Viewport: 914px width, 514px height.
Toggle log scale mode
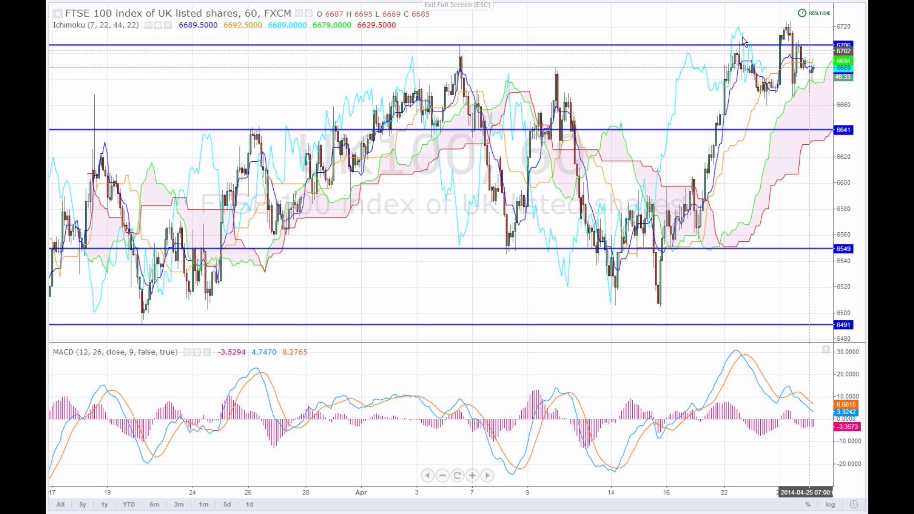point(830,504)
